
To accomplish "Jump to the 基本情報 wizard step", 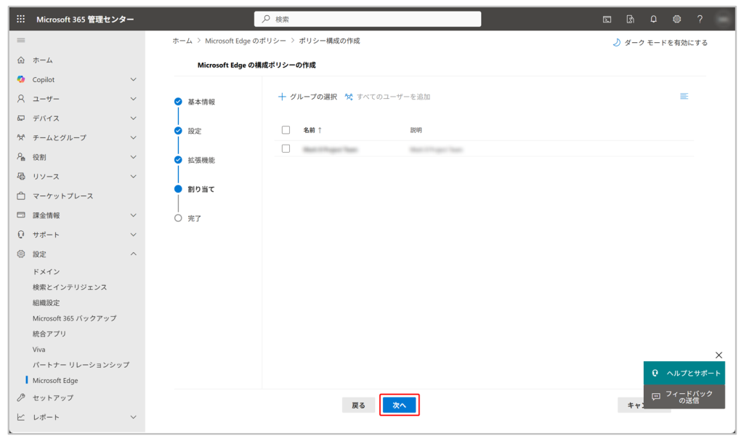I will (201, 102).
